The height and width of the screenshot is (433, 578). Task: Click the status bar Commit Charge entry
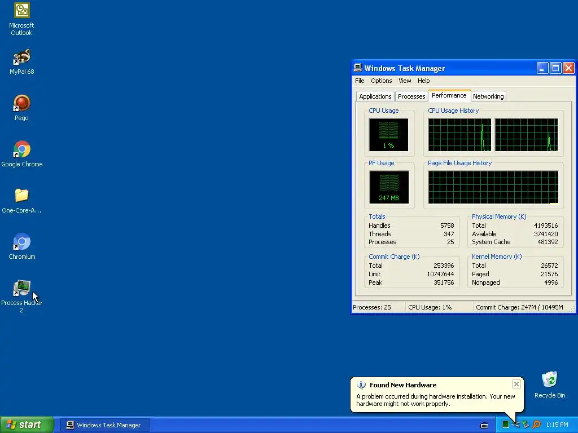point(519,307)
